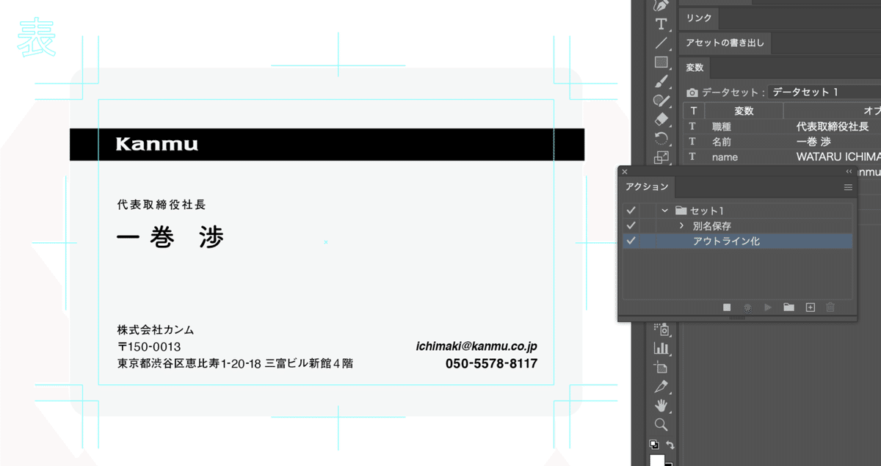The width and height of the screenshot is (881, 466).
Task: Click the 変数 column header
Action: 744,111
